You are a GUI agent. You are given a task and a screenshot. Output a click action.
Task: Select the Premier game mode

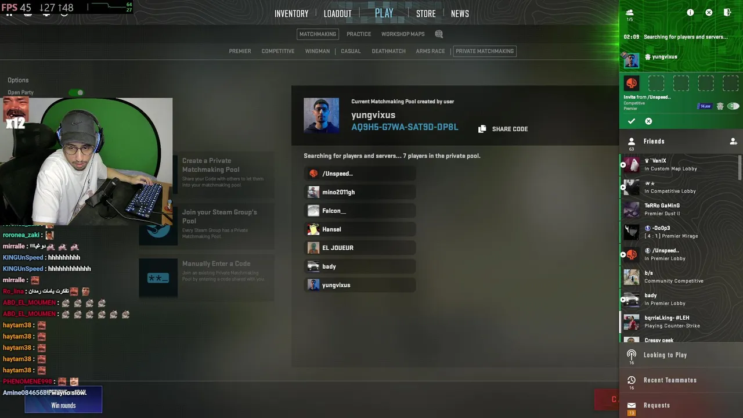240,51
